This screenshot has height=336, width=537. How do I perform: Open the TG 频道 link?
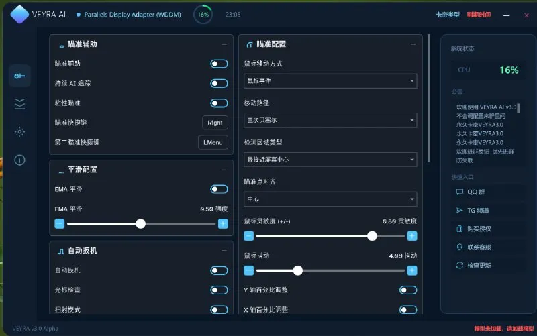pyautogui.click(x=487, y=211)
